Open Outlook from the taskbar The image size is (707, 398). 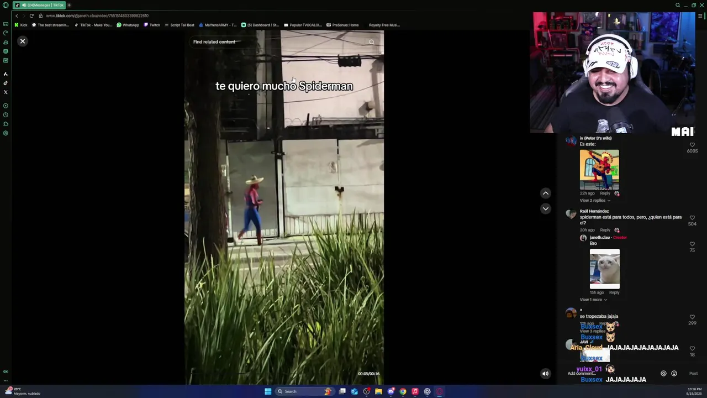click(354, 391)
